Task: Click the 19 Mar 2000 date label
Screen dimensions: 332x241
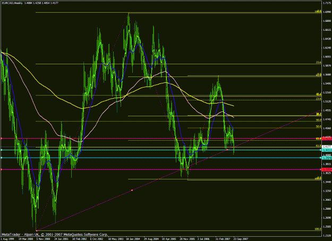Action: point(25,239)
